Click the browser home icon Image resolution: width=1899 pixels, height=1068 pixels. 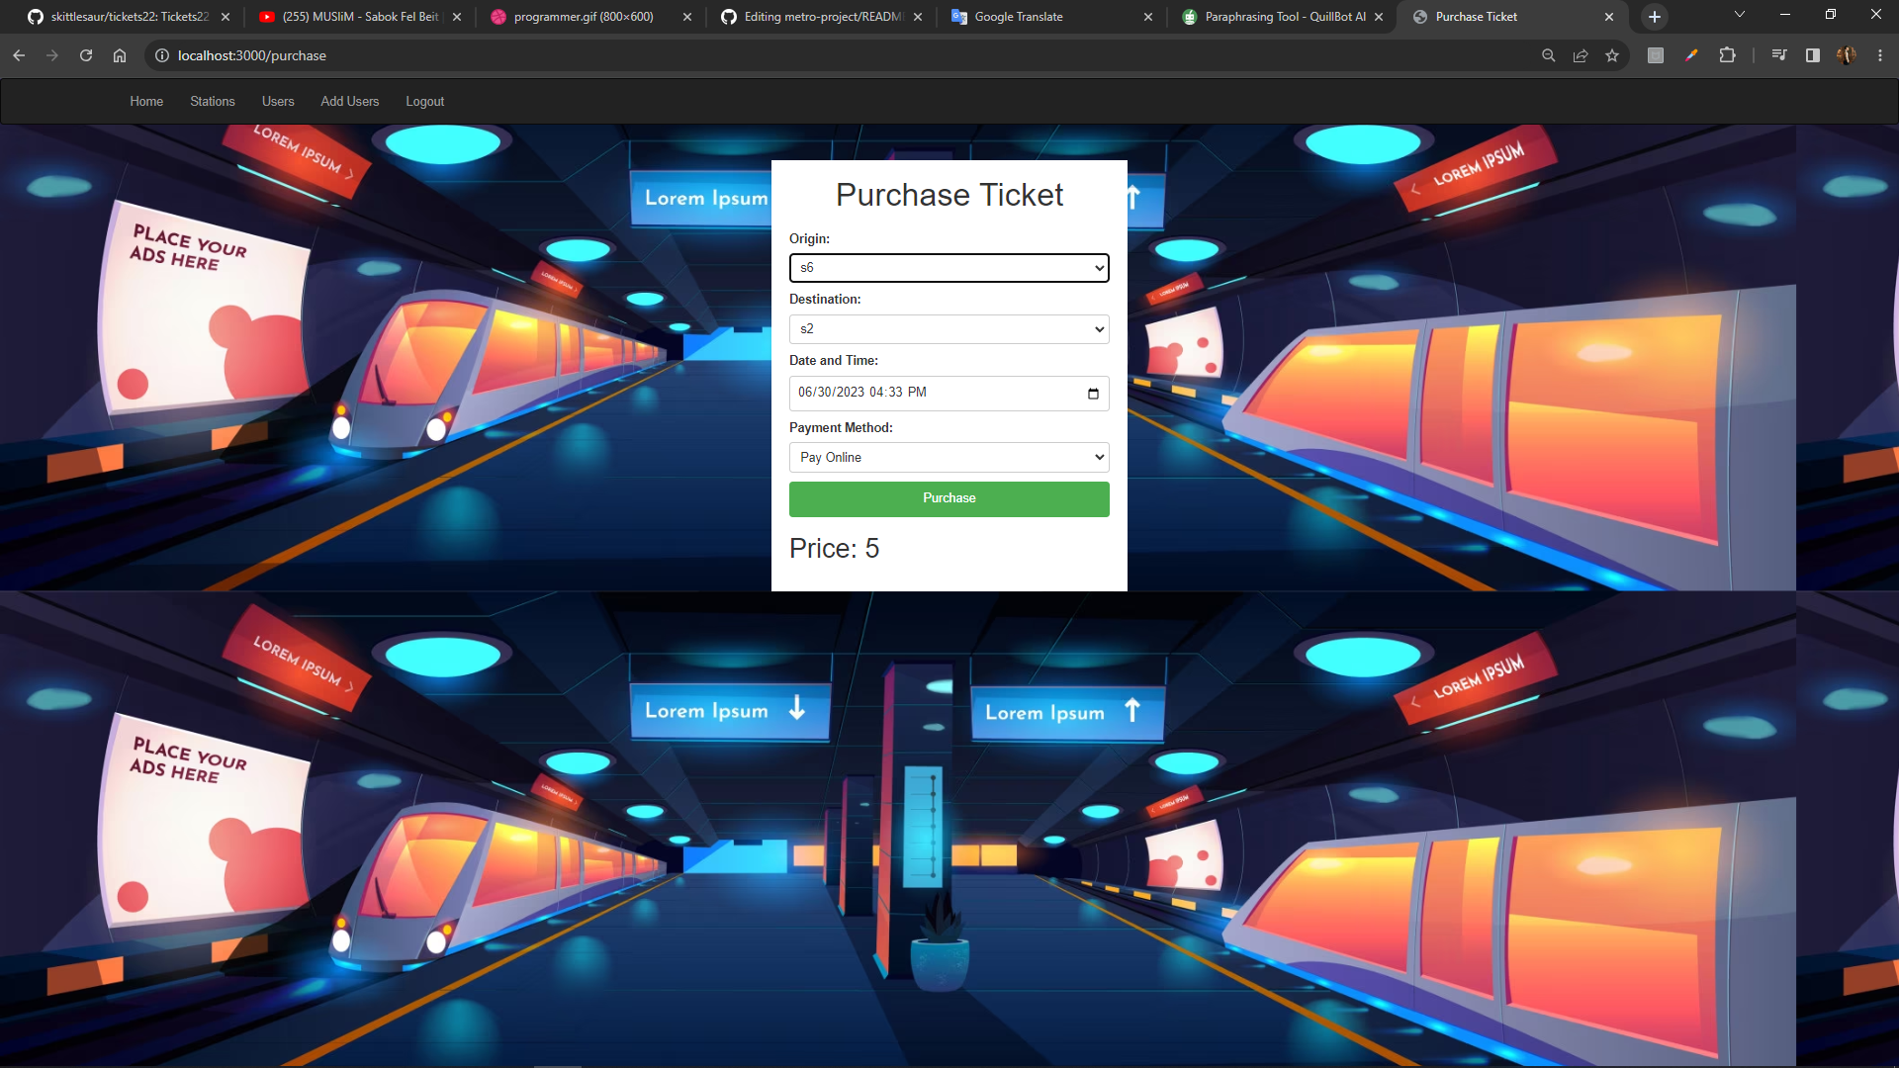click(x=120, y=55)
